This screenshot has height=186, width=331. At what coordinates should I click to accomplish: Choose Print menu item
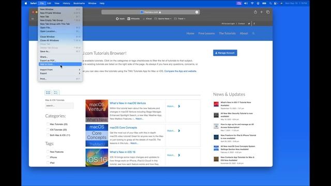coord(60,79)
